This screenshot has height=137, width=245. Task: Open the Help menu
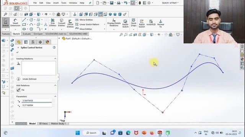(82, 3)
